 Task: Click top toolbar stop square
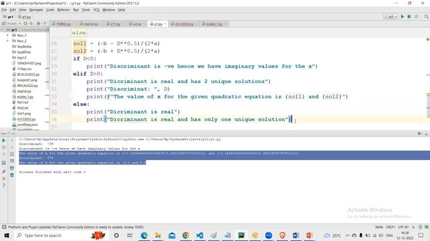pos(417,17)
